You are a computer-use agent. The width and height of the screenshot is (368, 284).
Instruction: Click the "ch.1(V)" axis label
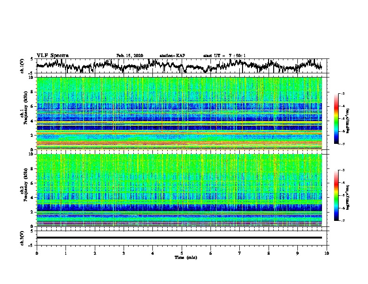coord(22,66)
